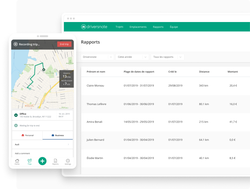Switch to the Équipe menu item

tap(174, 27)
